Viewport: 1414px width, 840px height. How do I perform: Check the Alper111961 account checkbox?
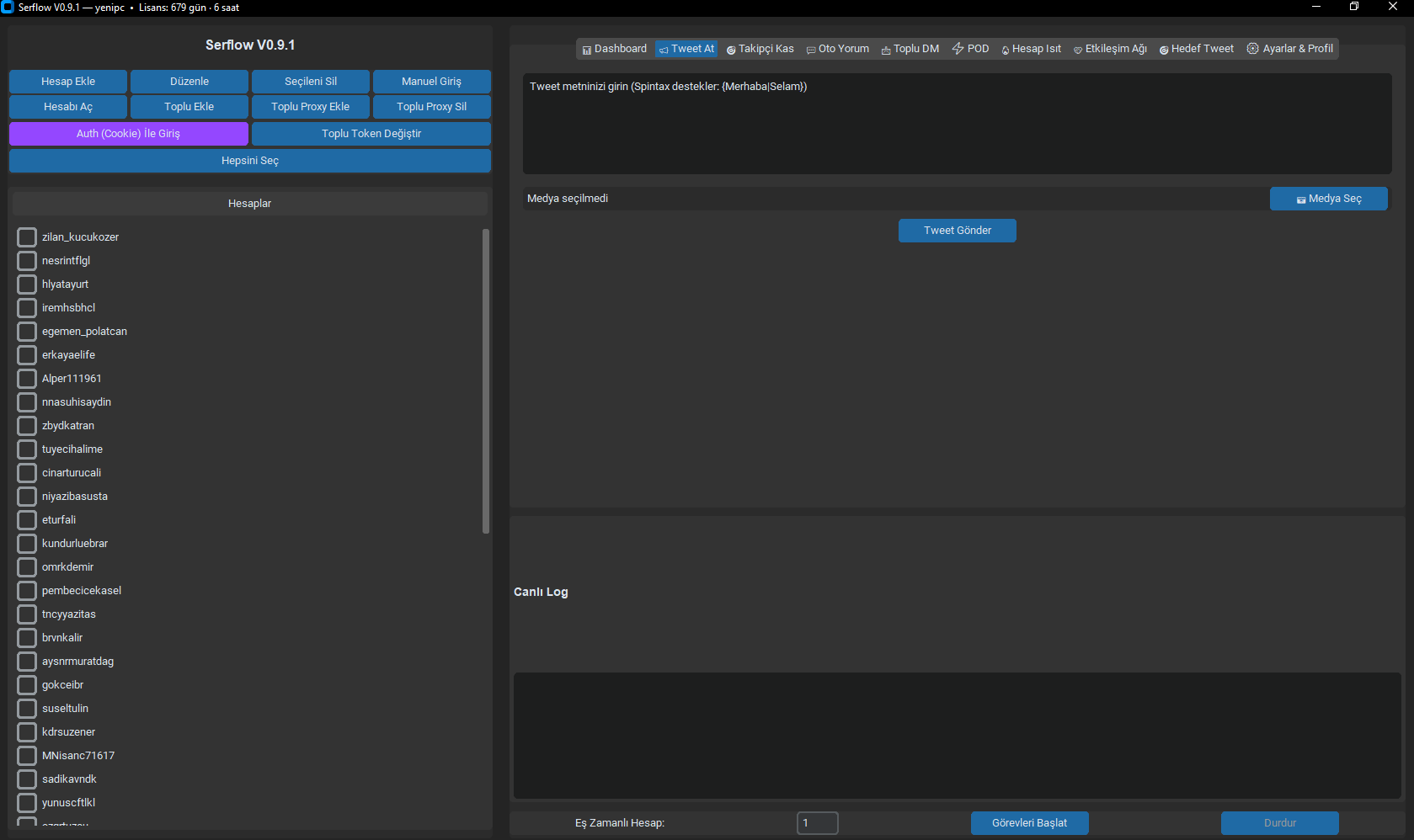coord(27,379)
